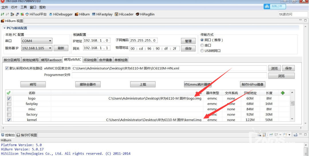Screen dimensions: 309x156
Task: Maximize the console panel
Action: pyautogui.click(x=306, y=135)
